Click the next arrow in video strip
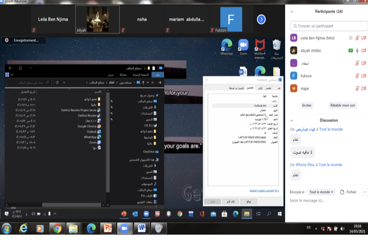This screenshot has height=252, width=368. click(261, 19)
